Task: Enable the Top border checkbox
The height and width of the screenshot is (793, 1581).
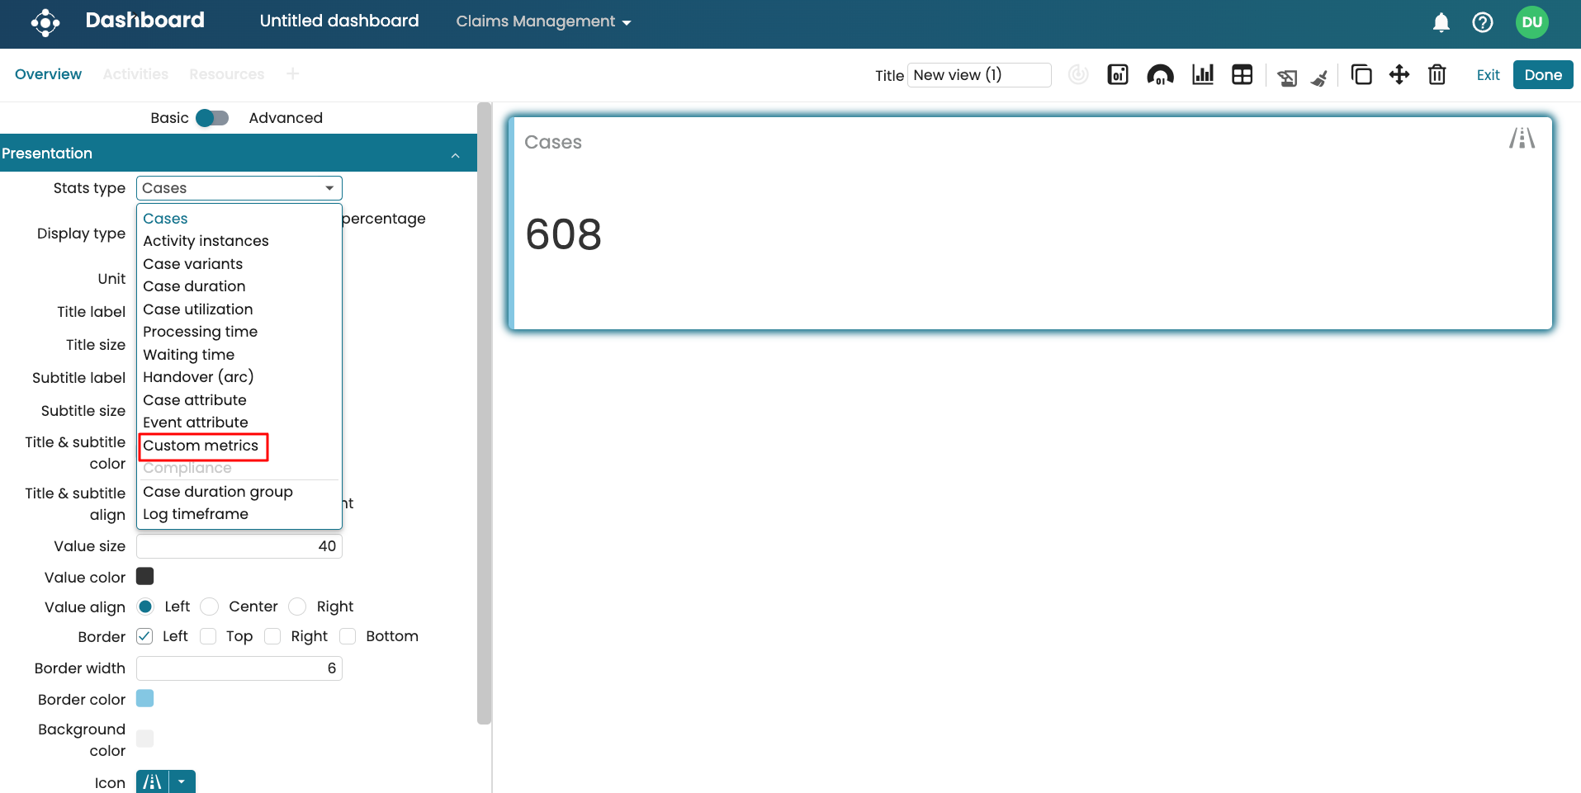Action: coord(209,636)
